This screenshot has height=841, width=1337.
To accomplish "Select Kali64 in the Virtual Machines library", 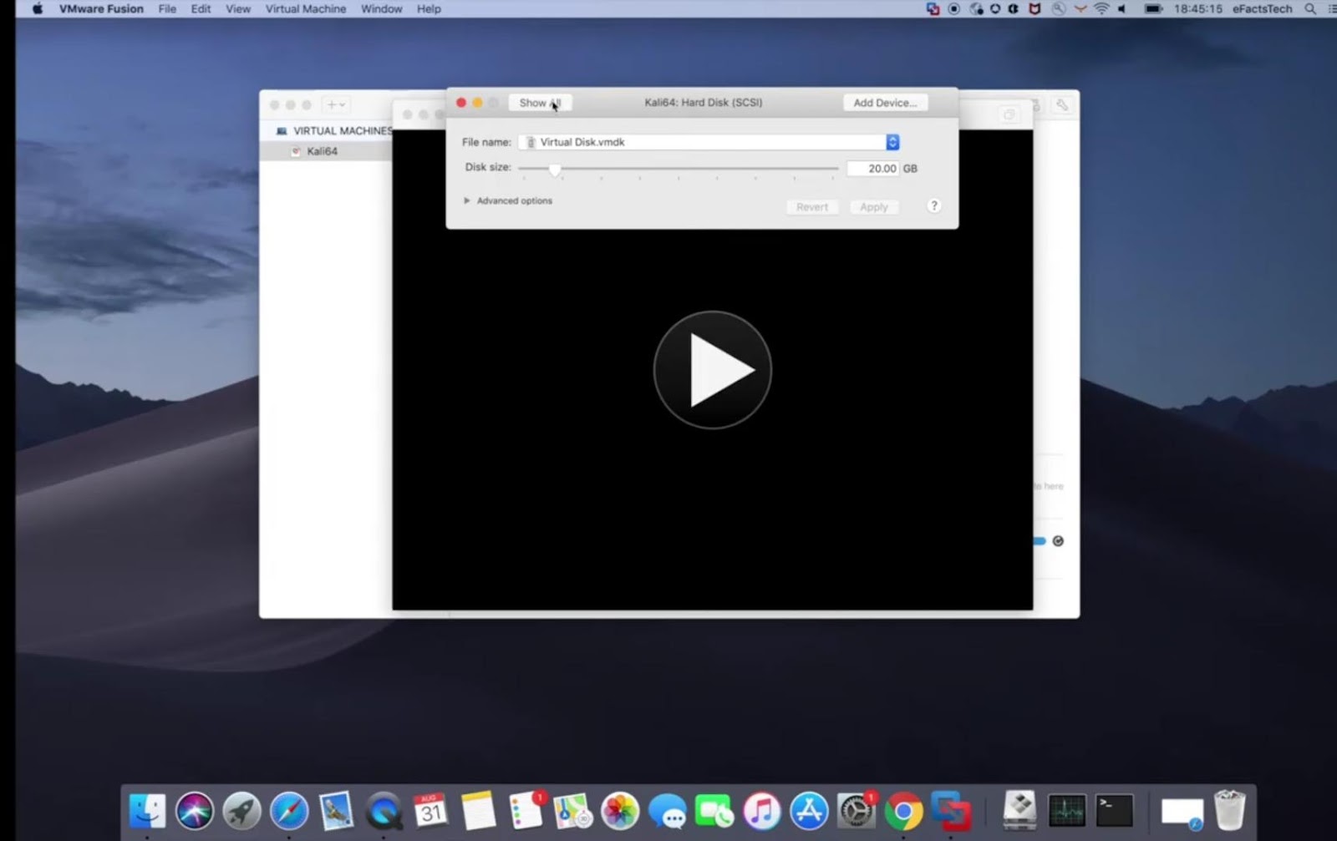I will (x=322, y=151).
